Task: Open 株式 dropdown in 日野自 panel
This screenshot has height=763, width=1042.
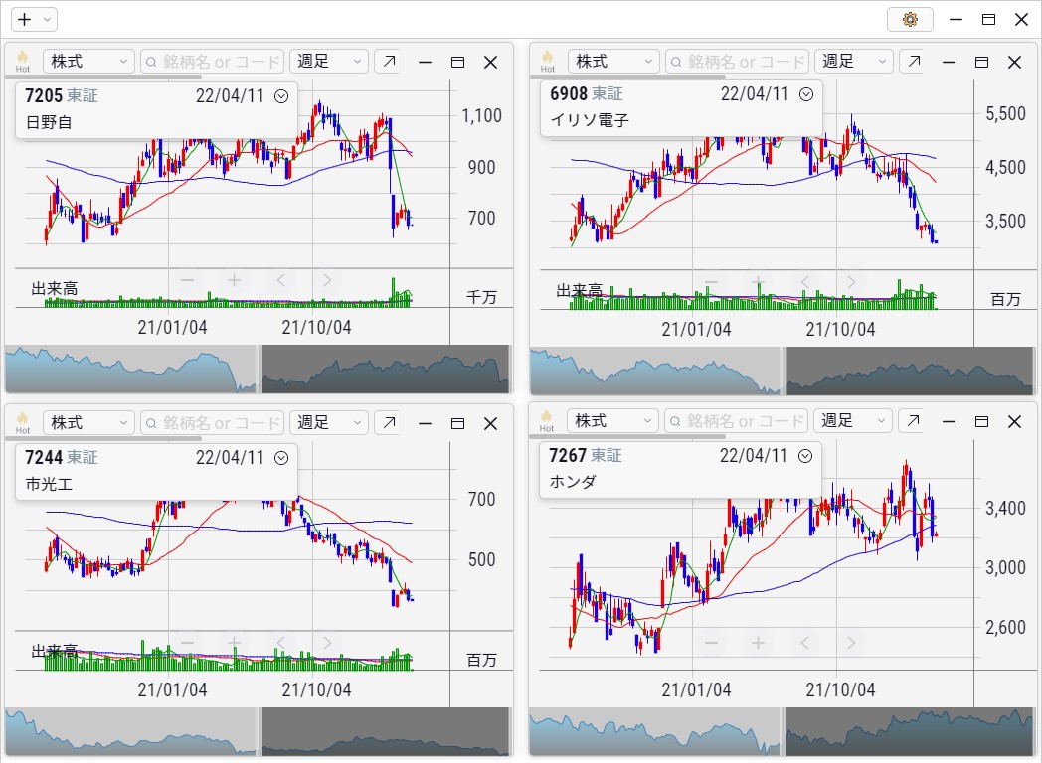Action: click(x=89, y=62)
